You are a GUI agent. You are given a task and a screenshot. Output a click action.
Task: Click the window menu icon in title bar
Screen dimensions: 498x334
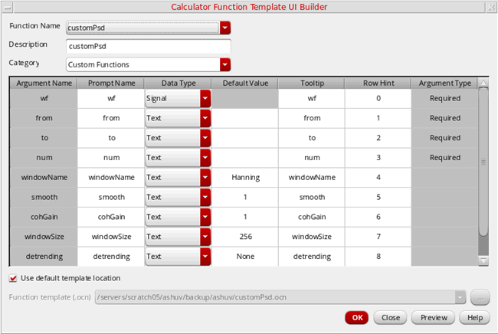coord(8,7)
